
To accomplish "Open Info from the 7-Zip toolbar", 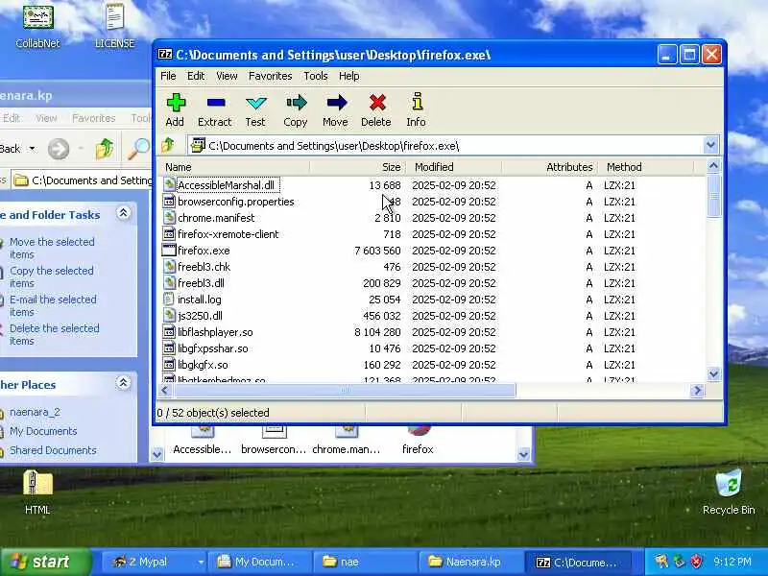I will coord(416,109).
